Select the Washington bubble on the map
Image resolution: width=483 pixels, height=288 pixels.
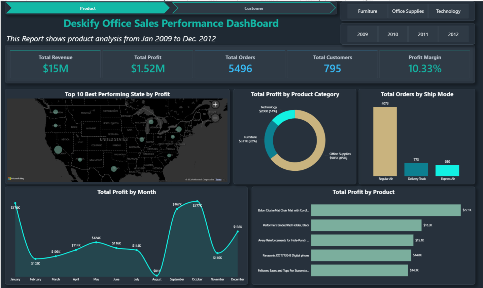click(56, 112)
